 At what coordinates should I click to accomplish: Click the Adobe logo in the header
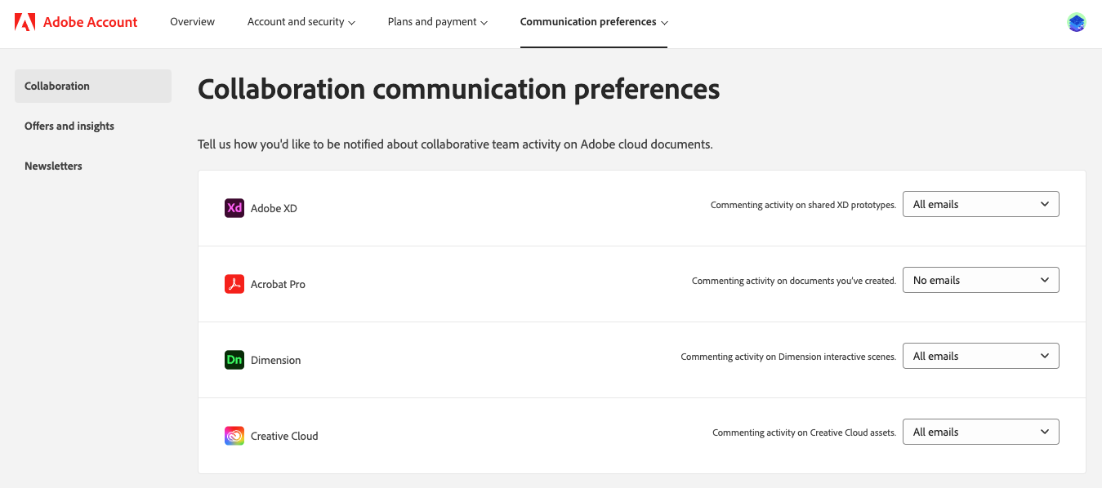pos(25,22)
